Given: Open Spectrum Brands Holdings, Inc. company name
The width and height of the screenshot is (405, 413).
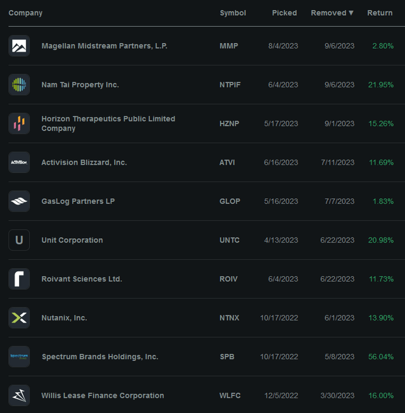Looking at the screenshot, I should click(x=100, y=357).
